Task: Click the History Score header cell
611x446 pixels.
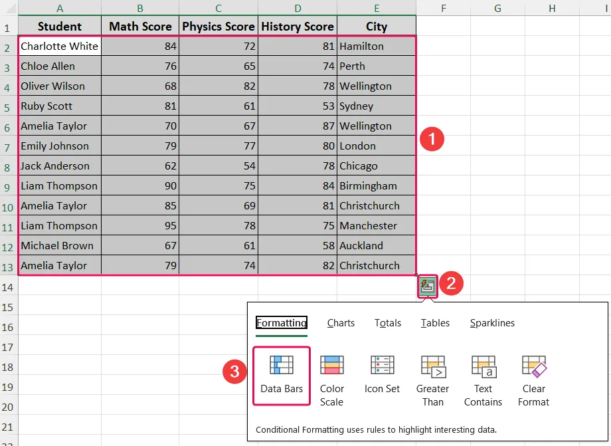Action: click(x=298, y=26)
